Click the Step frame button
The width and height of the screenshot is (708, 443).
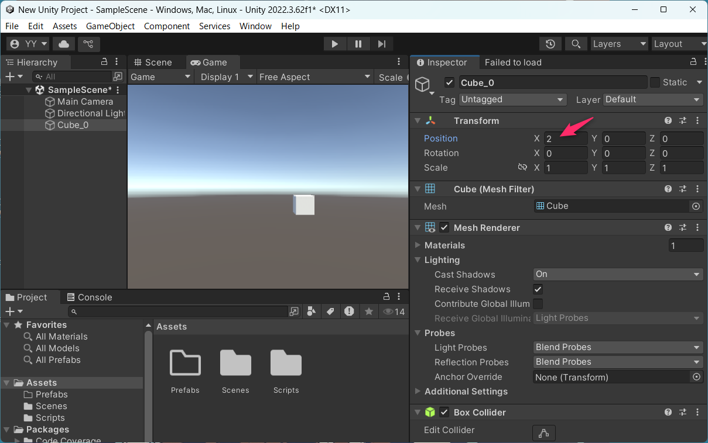point(381,44)
